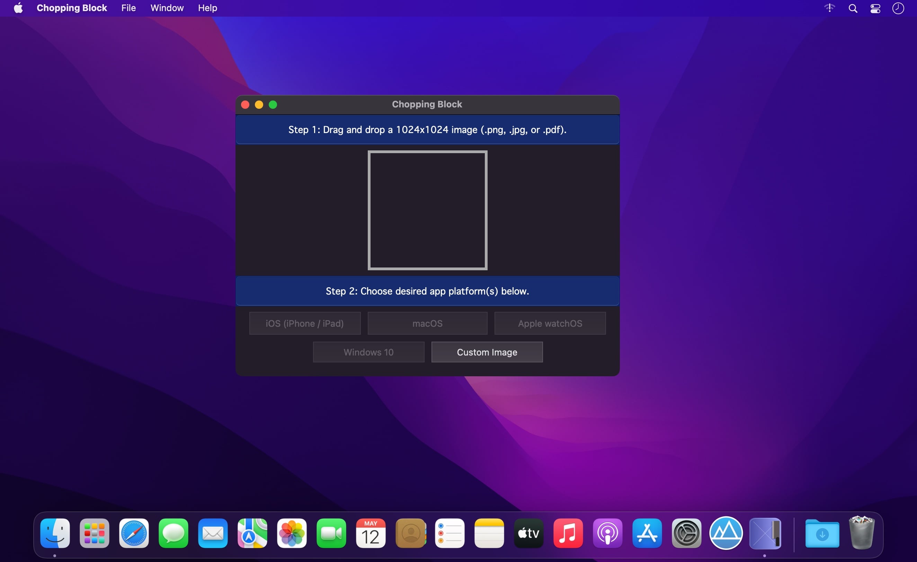Screen dimensions: 917x562
Task: Click the Chopping Block window title
Action: tap(427, 104)
